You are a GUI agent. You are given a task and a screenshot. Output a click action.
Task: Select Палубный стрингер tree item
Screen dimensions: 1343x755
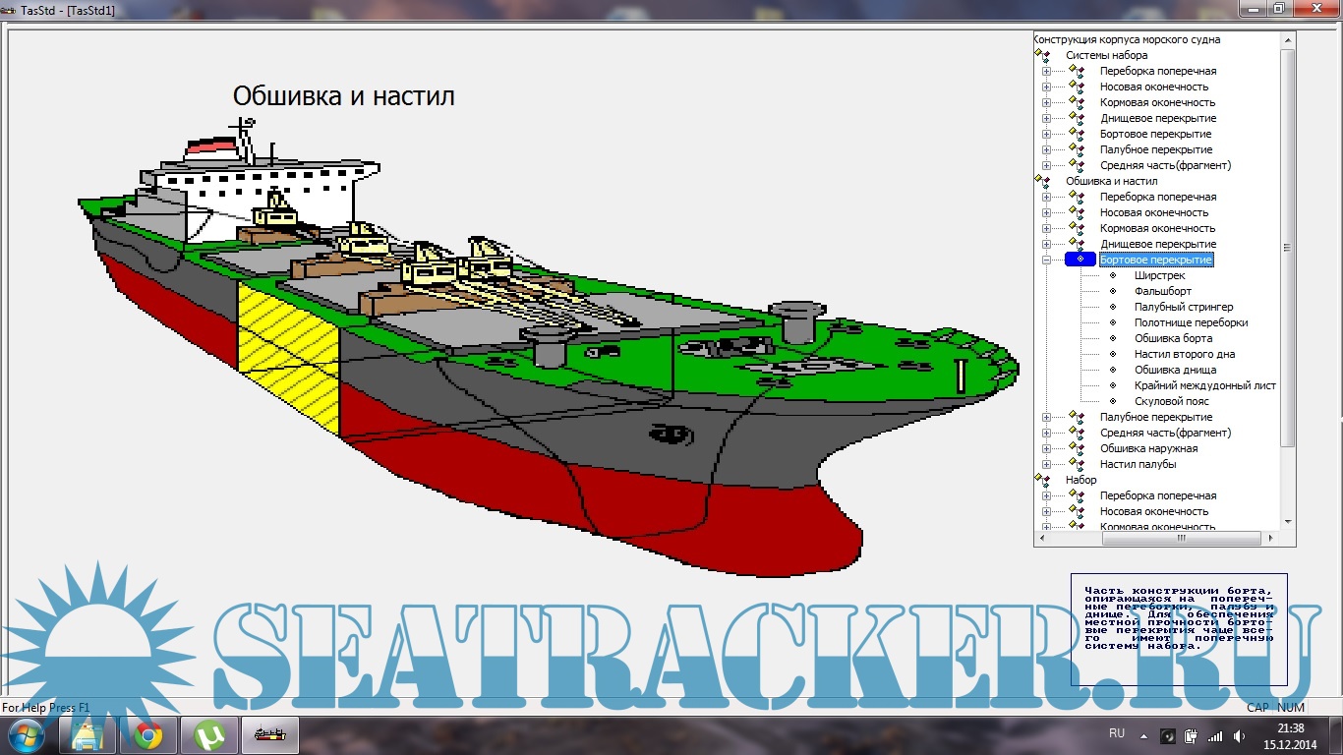pyautogui.click(x=1183, y=307)
